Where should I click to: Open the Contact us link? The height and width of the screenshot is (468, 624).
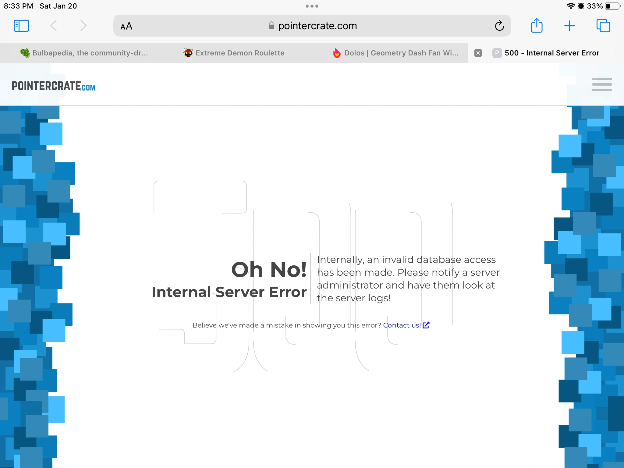(x=402, y=325)
